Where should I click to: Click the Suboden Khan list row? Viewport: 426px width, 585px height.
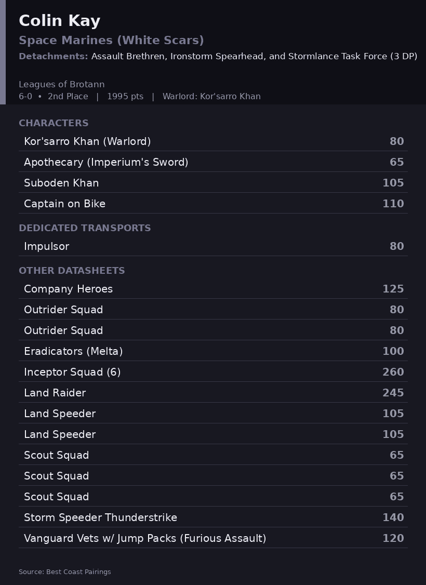point(213,183)
